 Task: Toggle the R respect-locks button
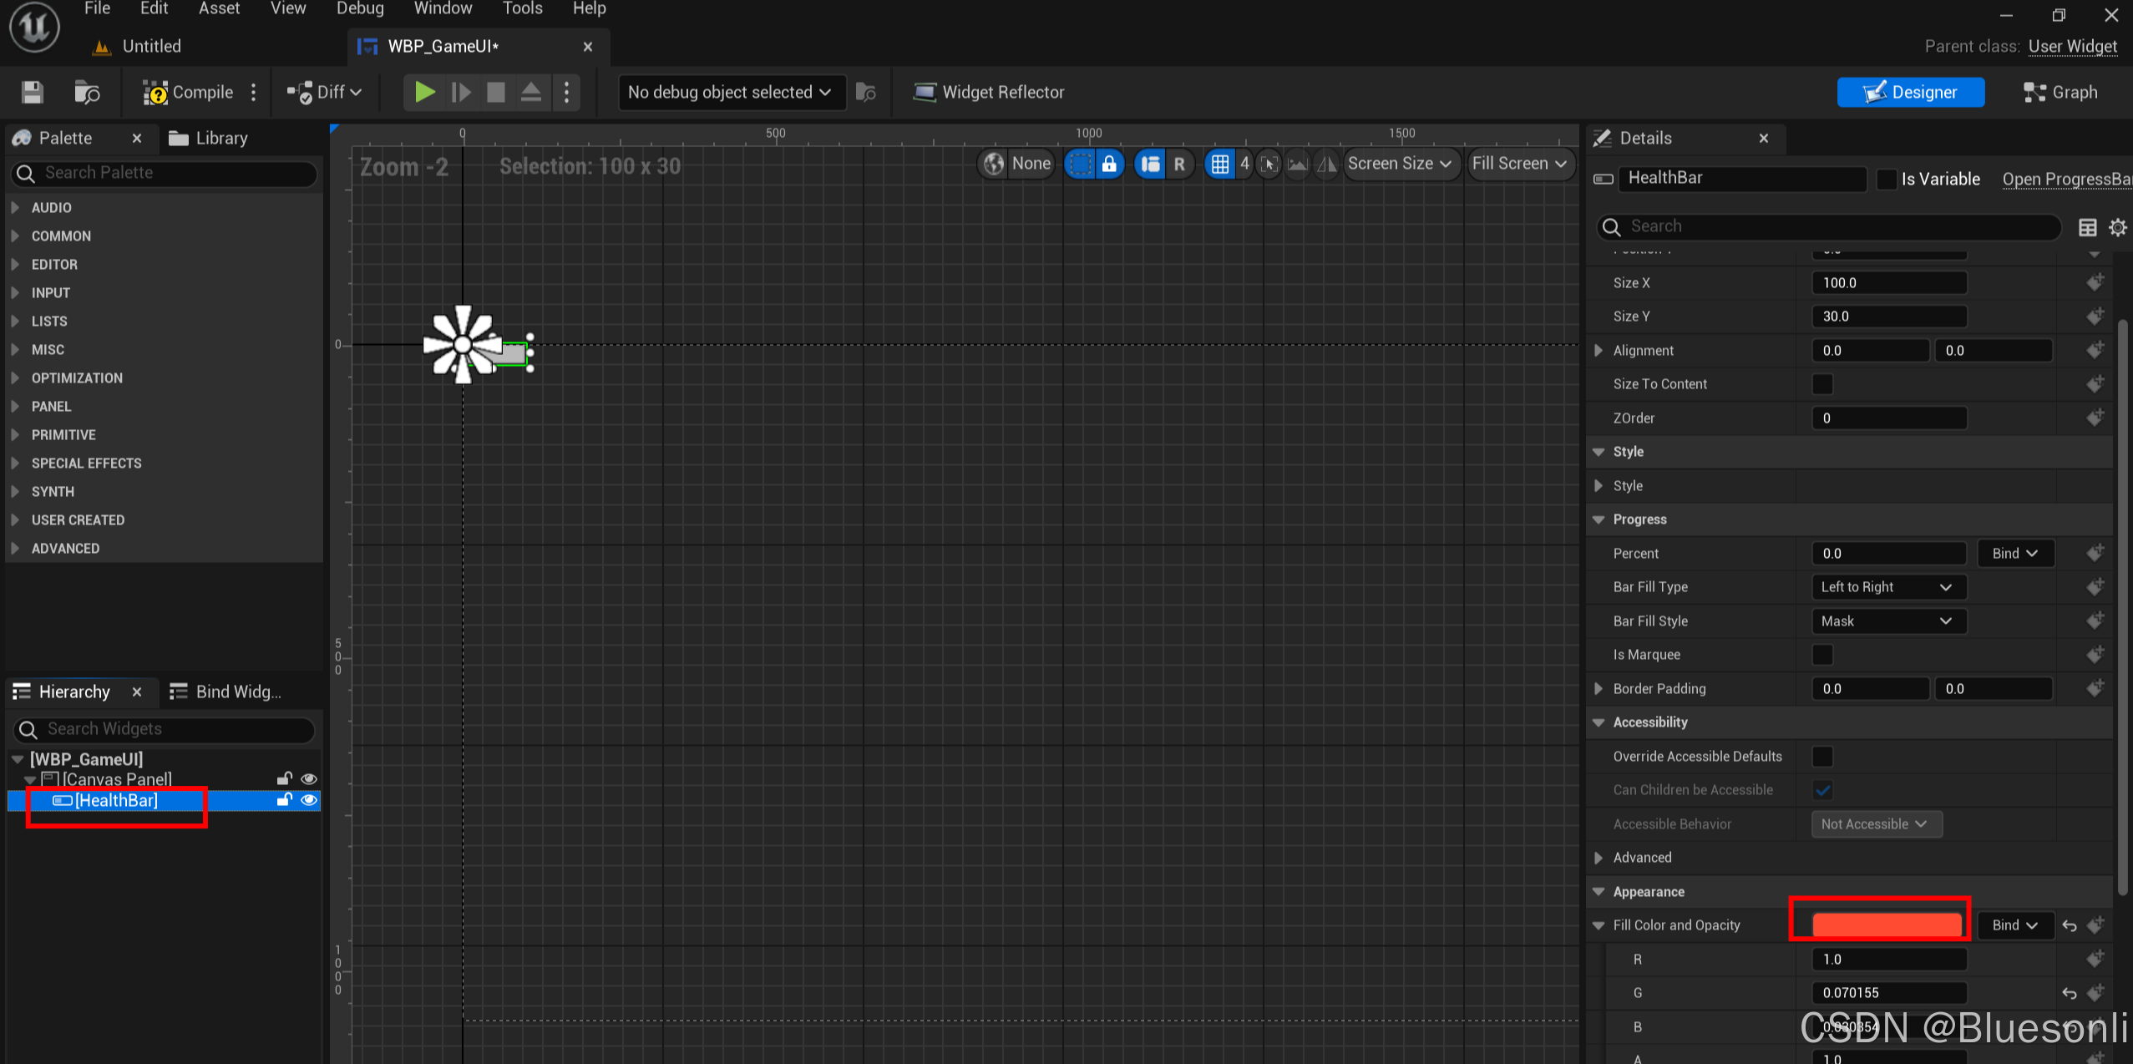1179,164
